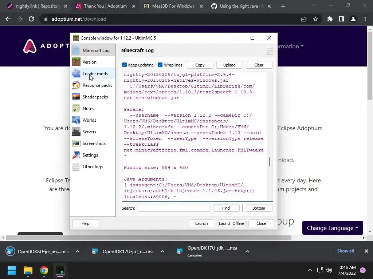The image size is (373, 279).
Task: Click the Adoptium logo in the browser page
Action: tap(30, 46)
